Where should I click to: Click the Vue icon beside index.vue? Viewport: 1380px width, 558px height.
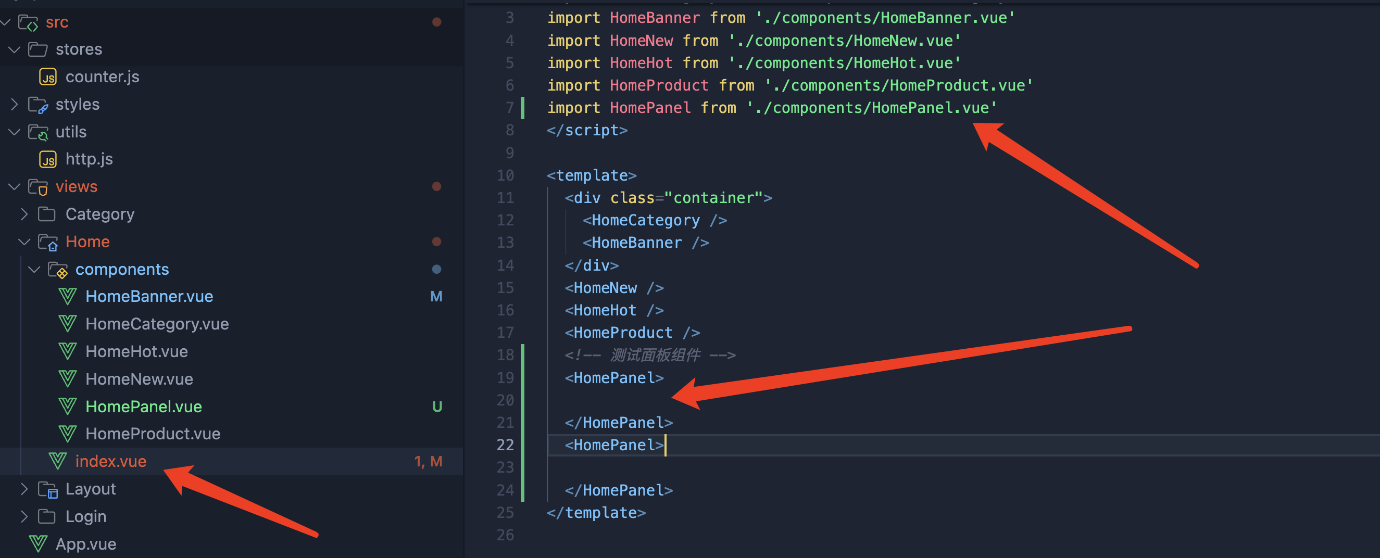pyautogui.click(x=57, y=461)
